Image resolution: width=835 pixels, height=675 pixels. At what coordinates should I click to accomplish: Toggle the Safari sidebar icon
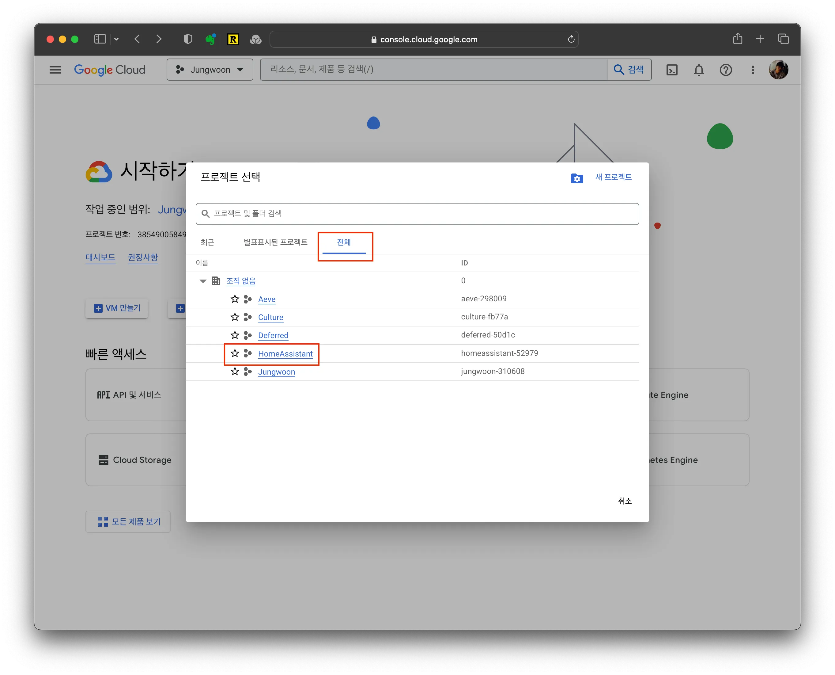100,39
